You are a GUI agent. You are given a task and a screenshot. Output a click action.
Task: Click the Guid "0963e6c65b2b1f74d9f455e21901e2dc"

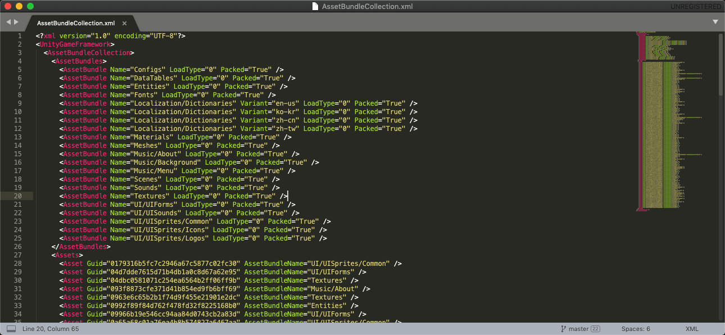173,297
